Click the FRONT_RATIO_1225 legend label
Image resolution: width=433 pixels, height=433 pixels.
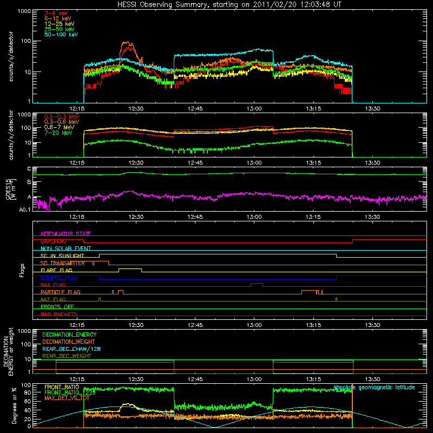[x=70, y=392]
